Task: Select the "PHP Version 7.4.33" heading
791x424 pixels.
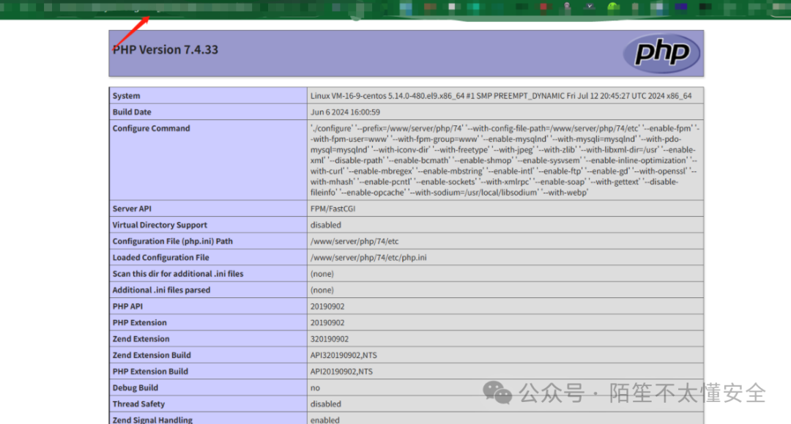Action: pyautogui.click(x=166, y=49)
